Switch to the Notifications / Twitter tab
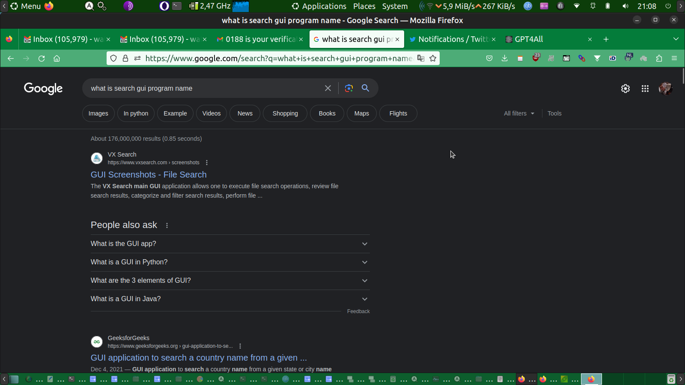 pyautogui.click(x=453, y=39)
